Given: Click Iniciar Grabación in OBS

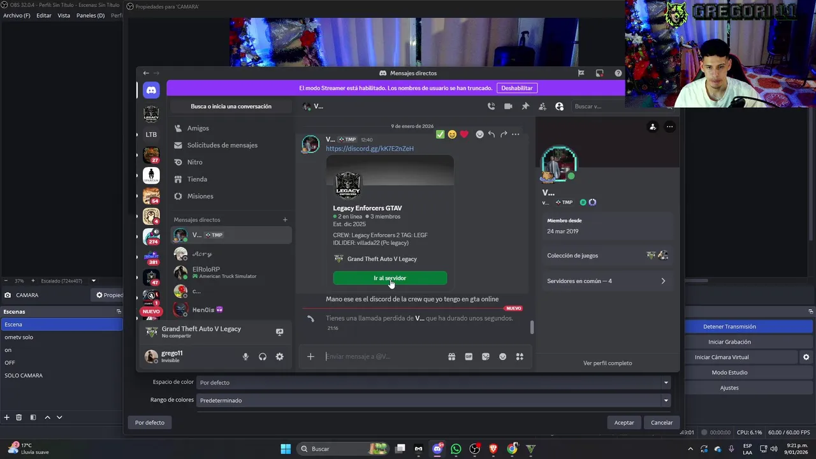Looking at the screenshot, I should [729, 342].
